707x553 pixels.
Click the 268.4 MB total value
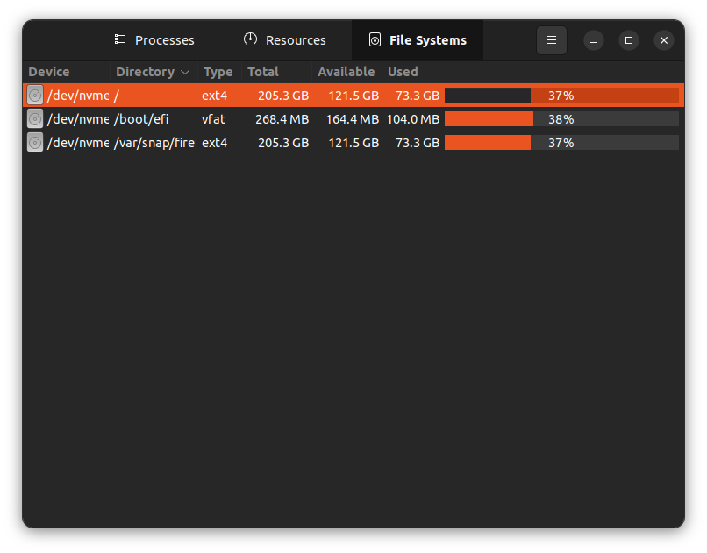coord(282,119)
